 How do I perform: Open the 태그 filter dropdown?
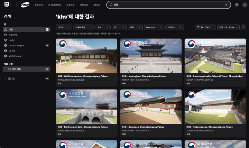(x=119, y=27)
